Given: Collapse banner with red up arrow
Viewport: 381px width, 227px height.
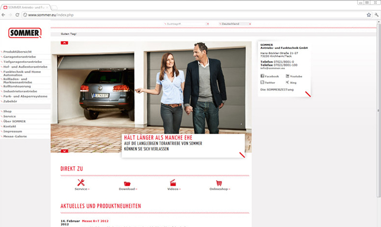Looking at the screenshot, I should [x=65, y=42].
